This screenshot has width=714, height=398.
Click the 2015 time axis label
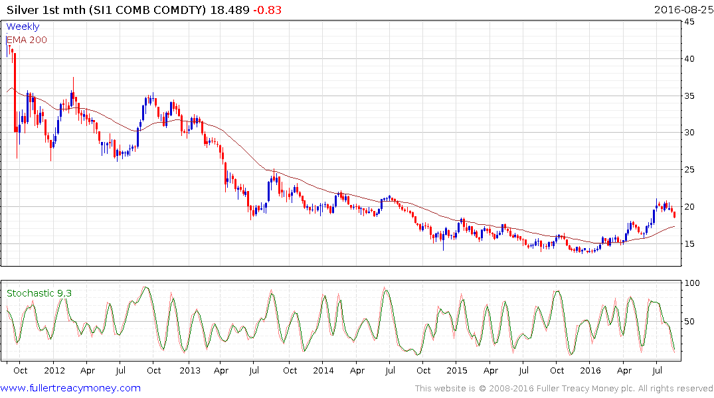click(x=457, y=370)
